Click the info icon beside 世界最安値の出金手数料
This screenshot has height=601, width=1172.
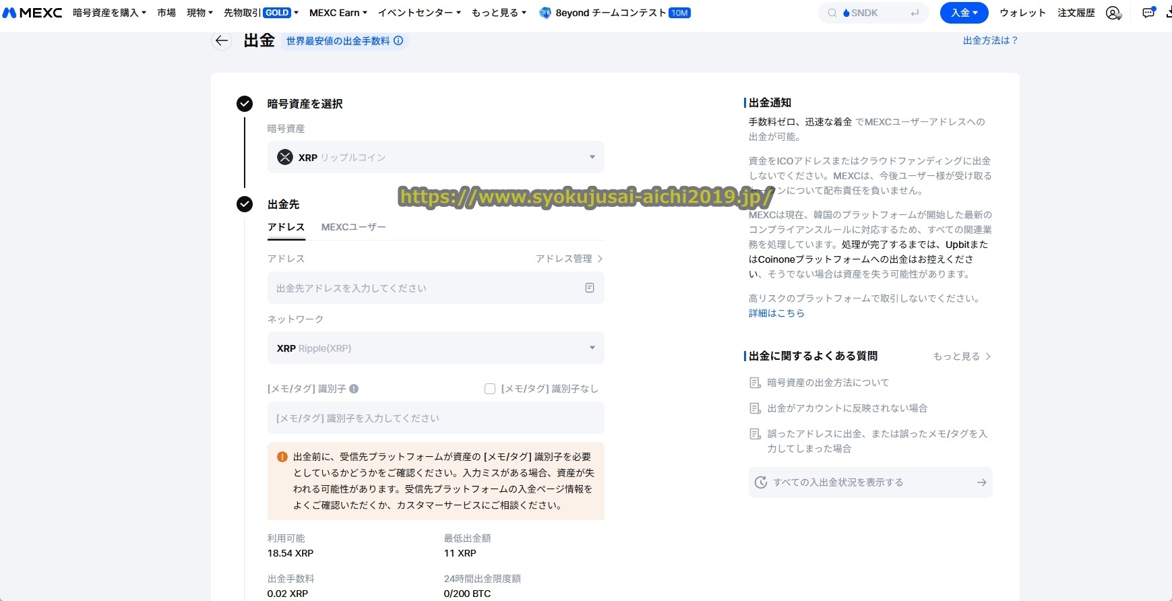(398, 40)
